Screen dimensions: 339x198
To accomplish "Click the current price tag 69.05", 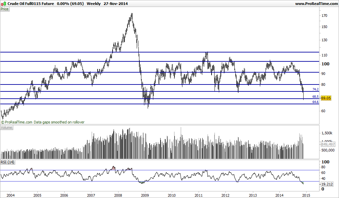I will click(x=326, y=98).
